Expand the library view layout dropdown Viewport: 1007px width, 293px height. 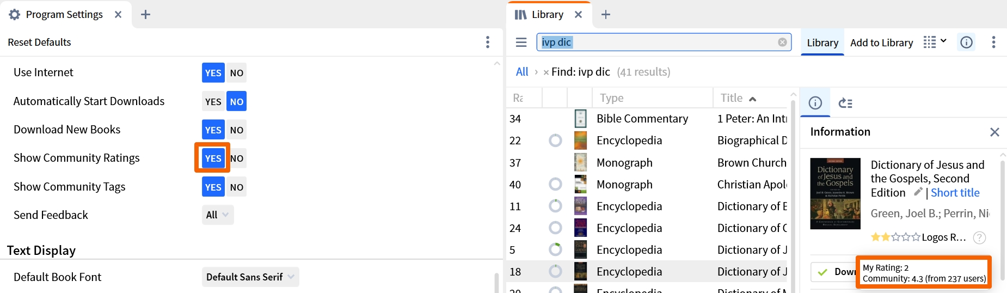click(x=936, y=42)
